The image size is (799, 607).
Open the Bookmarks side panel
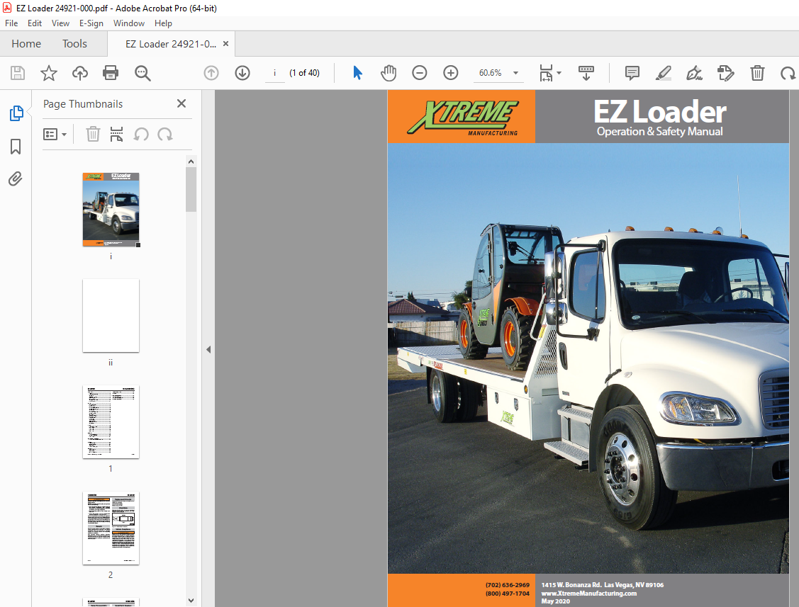pyautogui.click(x=16, y=147)
